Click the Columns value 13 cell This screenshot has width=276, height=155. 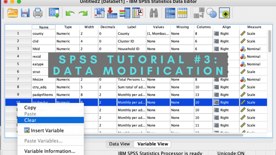pyautogui.click(x=203, y=94)
